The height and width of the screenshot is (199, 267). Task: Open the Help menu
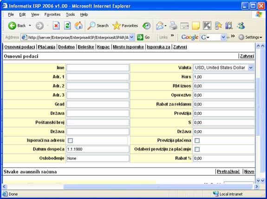(84, 14)
